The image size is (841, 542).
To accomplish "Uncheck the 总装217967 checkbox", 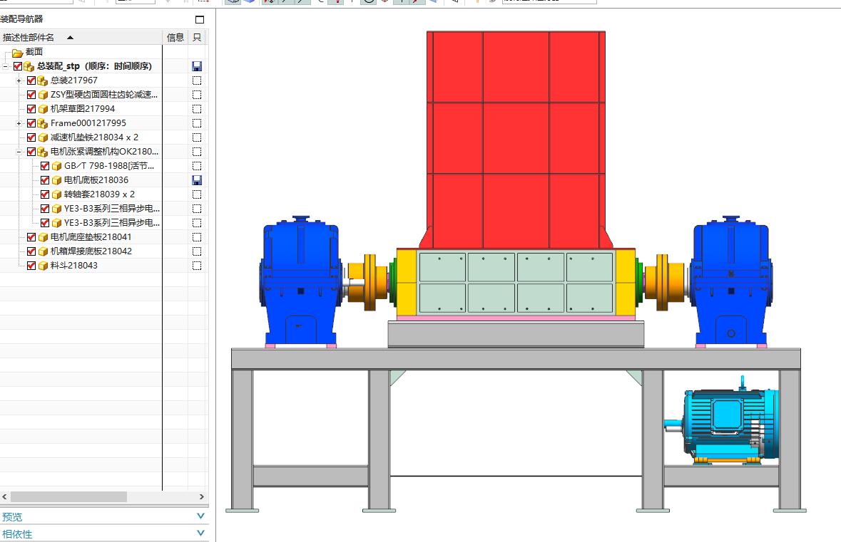I will pyautogui.click(x=31, y=80).
